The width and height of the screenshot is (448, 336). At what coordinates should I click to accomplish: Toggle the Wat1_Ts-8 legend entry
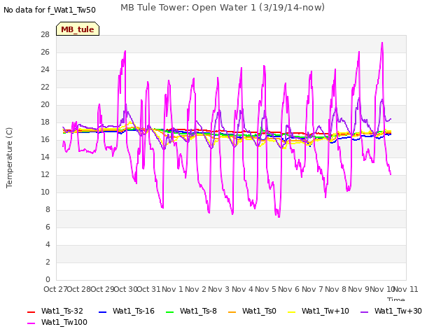pos(191,311)
